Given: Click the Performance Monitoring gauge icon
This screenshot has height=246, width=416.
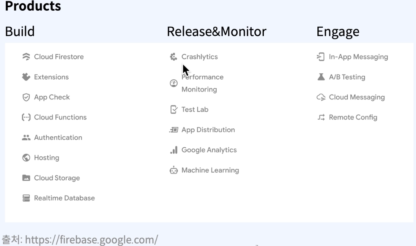Looking at the screenshot, I should pos(173,83).
